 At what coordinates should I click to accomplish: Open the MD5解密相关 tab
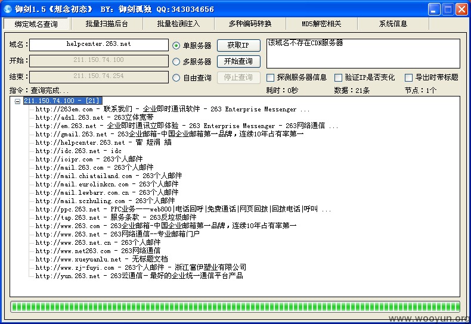point(321,24)
